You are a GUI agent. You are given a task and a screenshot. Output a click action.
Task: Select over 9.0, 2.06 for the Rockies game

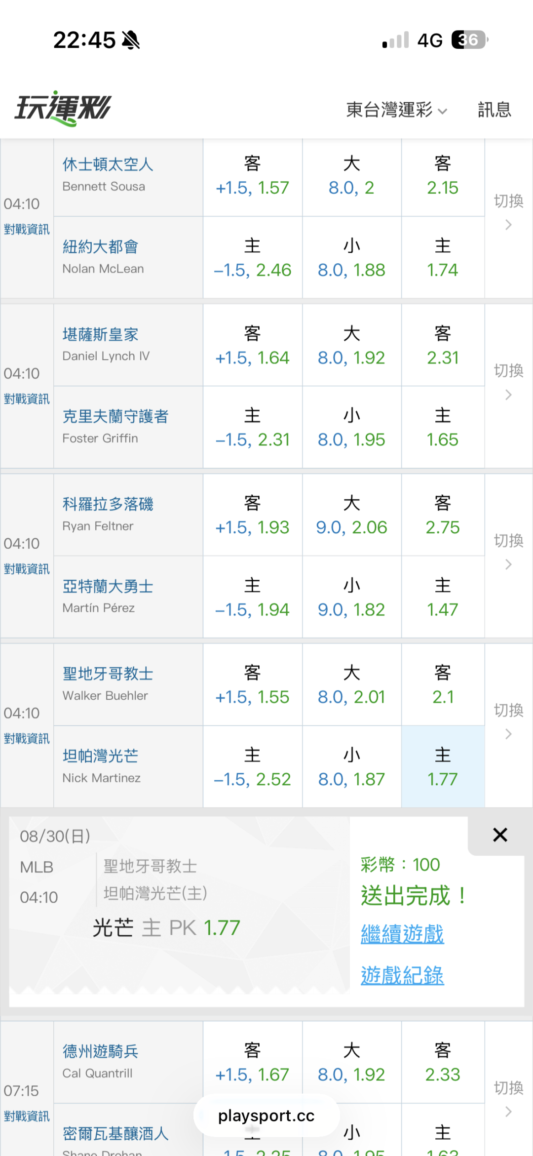tap(352, 515)
